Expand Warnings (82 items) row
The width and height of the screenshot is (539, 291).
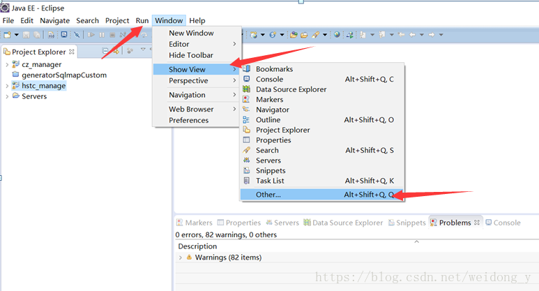[x=181, y=258]
